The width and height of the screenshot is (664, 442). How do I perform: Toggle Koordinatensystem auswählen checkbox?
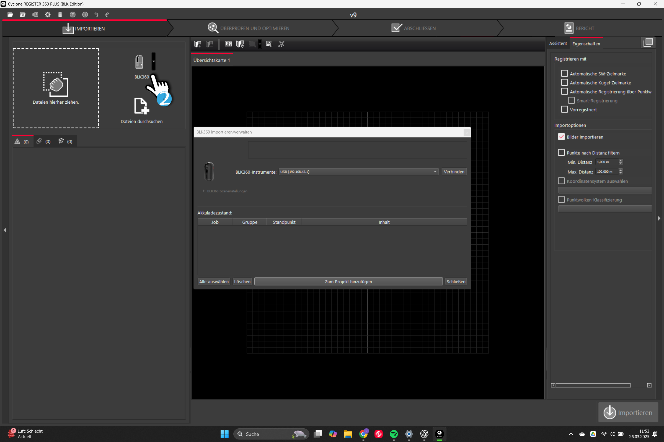(561, 181)
